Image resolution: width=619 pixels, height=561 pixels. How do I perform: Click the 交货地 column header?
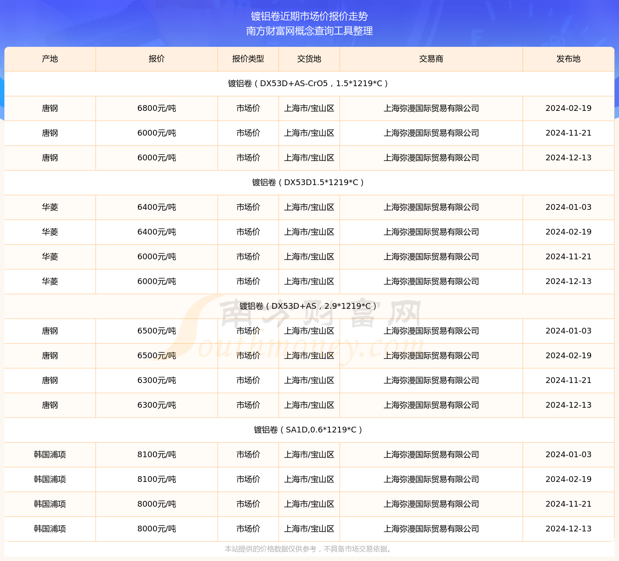(x=309, y=59)
